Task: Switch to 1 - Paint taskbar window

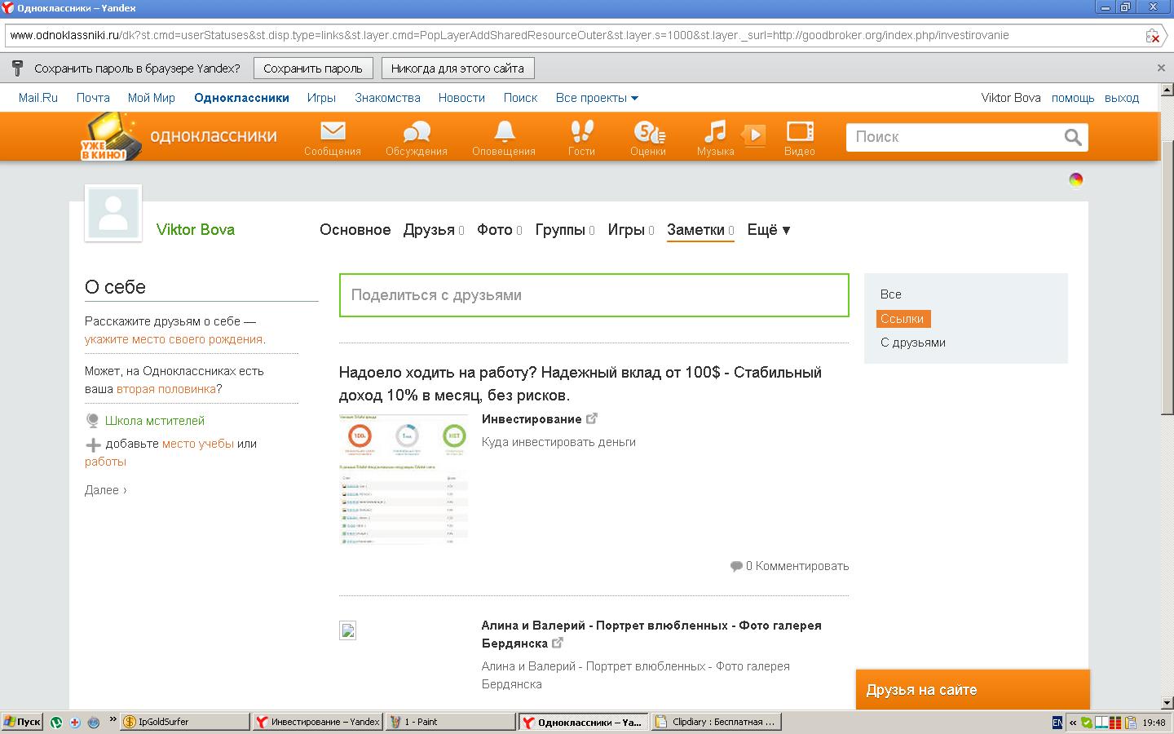Action: click(450, 722)
